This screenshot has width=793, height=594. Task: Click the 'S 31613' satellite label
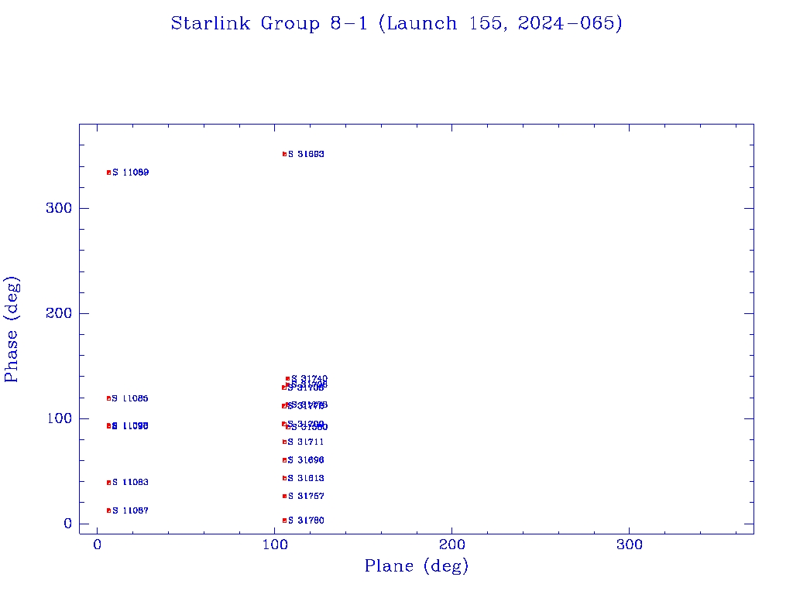tap(306, 478)
